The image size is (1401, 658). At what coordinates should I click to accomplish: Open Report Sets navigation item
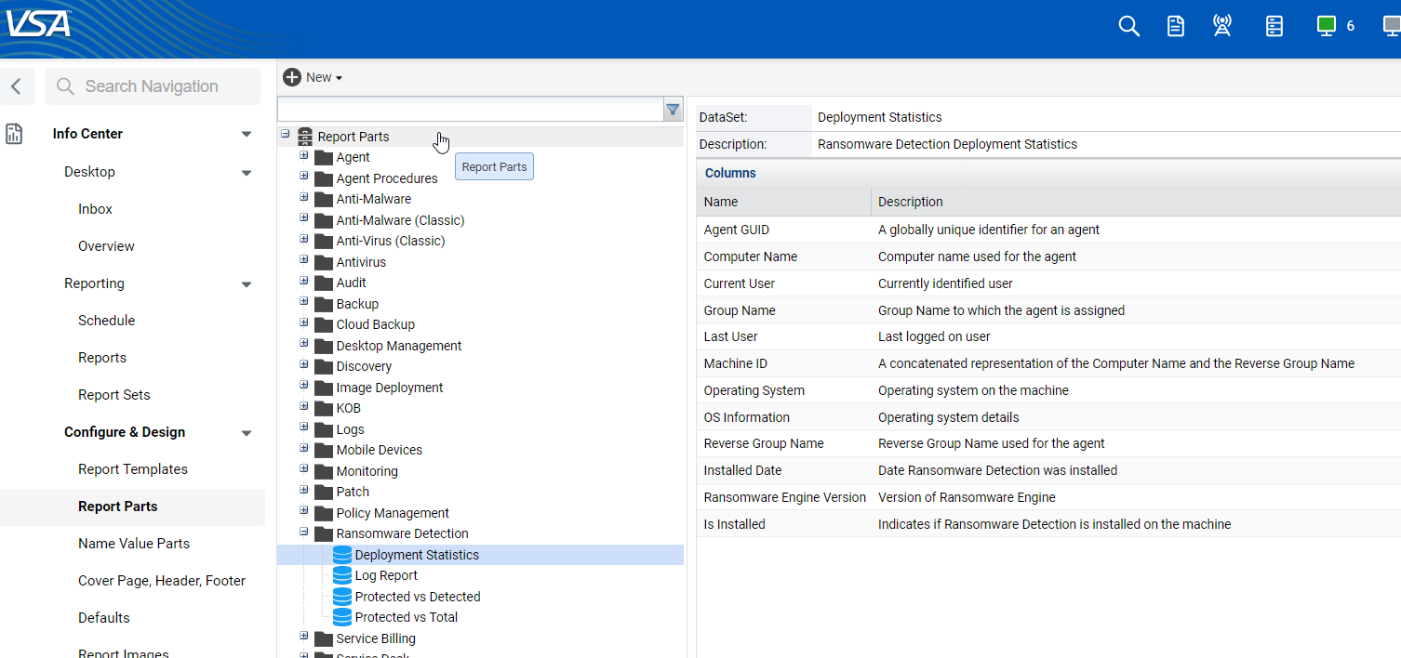[x=114, y=395]
